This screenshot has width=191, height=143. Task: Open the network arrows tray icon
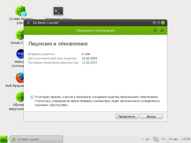(156, 139)
